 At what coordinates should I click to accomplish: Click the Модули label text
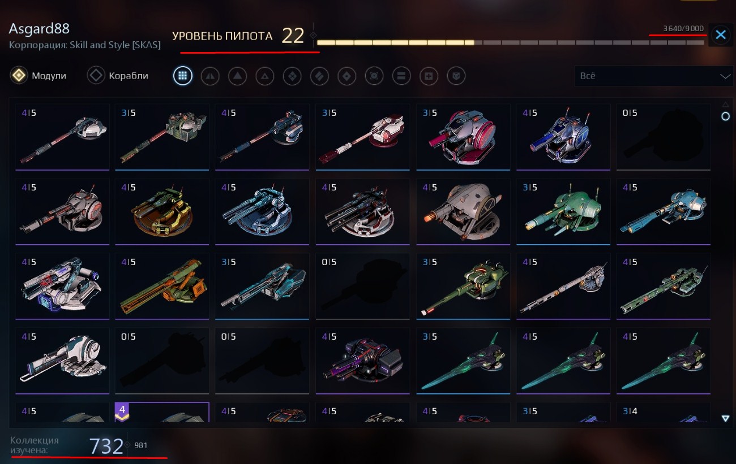click(x=49, y=76)
